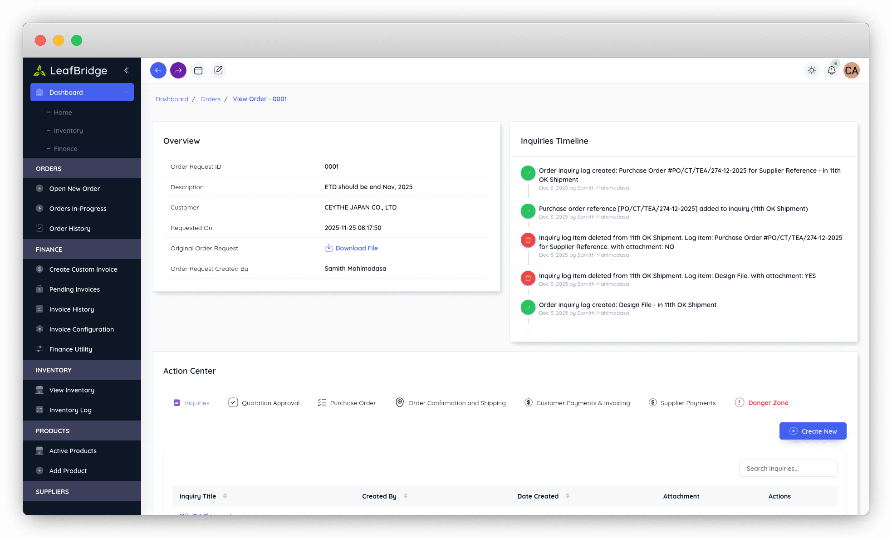The image size is (892, 538).
Task: Click the LeafBridge leaf logo
Action: click(x=40, y=70)
